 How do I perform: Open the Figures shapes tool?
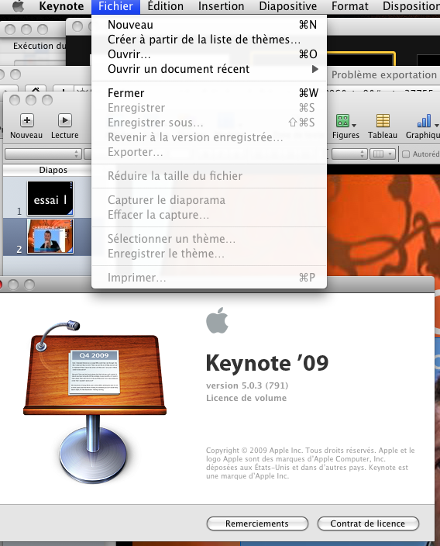click(x=342, y=121)
